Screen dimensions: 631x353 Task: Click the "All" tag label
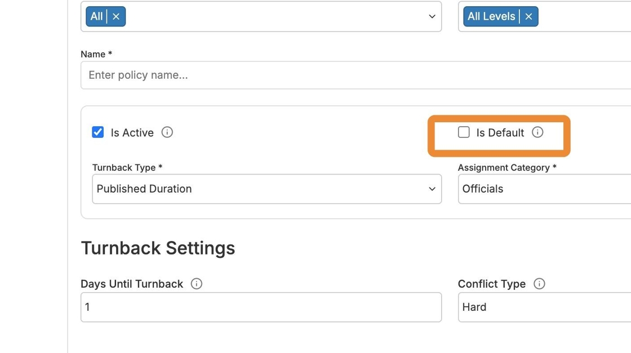click(96, 16)
